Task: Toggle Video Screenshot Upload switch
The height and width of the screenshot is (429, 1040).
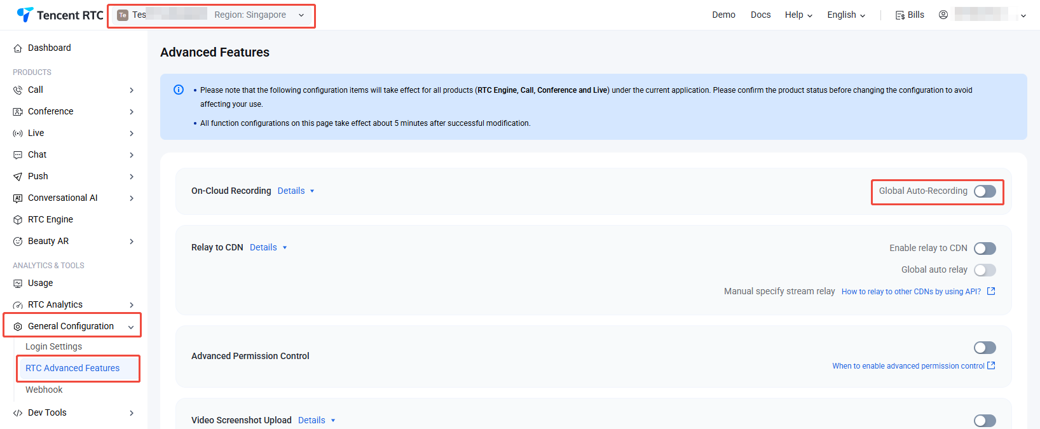Action: click(x=985, y=421)
